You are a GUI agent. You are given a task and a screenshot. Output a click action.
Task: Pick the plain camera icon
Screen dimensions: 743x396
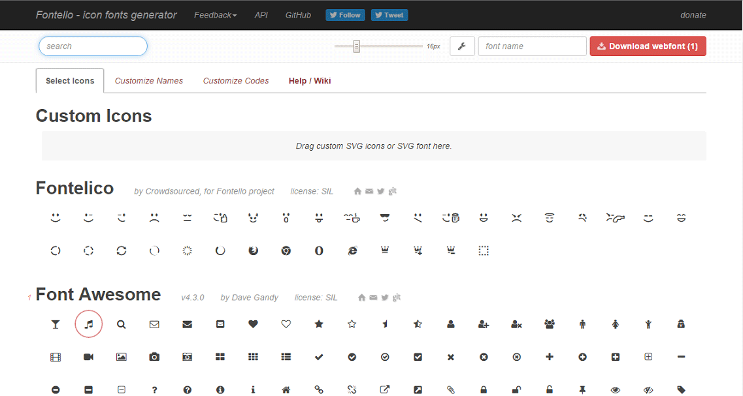[154, 357]
